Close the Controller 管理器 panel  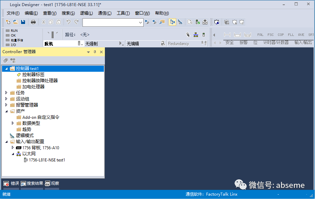point(101,52)
